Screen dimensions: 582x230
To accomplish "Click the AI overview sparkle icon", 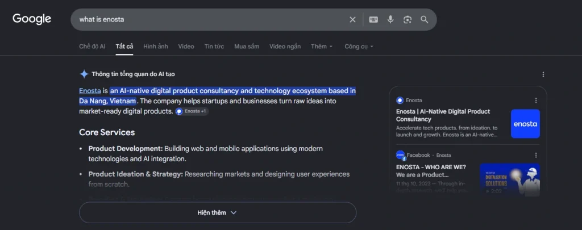I will click(x=84, y=74).
